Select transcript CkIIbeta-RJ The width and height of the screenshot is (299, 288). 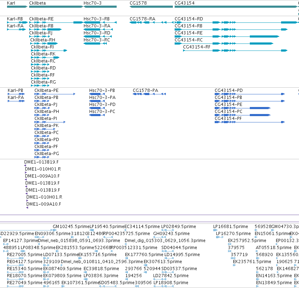pyautogui.click(x=41, y=33)
